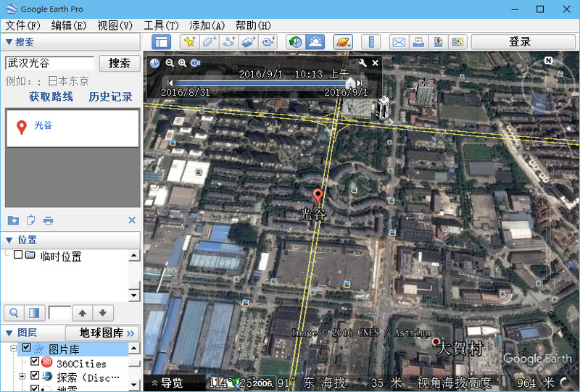Click the historical imagery time slider handle

(x=351, y=83)
